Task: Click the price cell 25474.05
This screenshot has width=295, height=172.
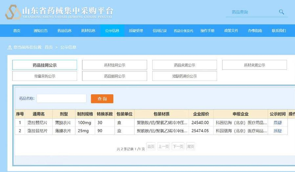Action: [x=200, y=131]
